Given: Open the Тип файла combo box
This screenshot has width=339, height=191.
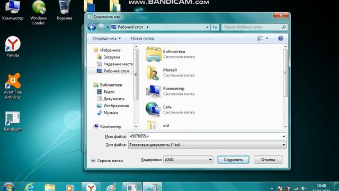Looking at the screenshot, I should coord(207,145).
